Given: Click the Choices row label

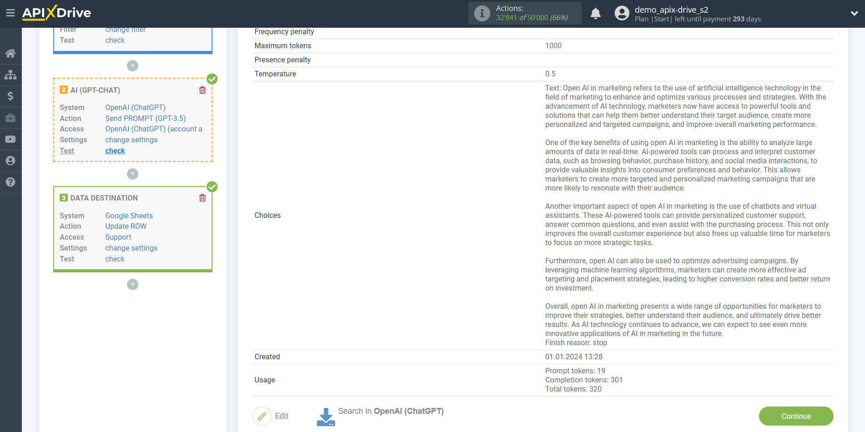Looking at the screenshot, I should (x=268, y=215).
